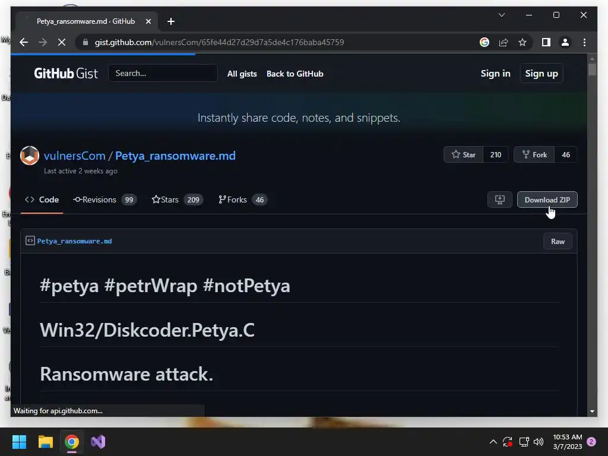
Task: Click Chrome icon in taskbar
Action: coord(72,442)
